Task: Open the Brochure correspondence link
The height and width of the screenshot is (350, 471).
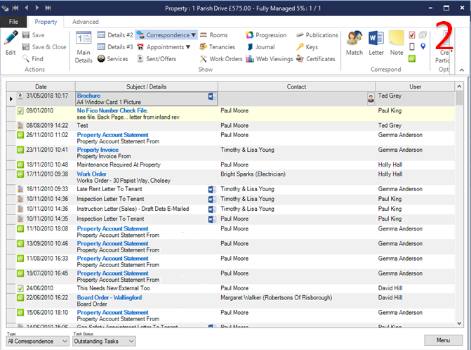Action: (x=88, y=95)
